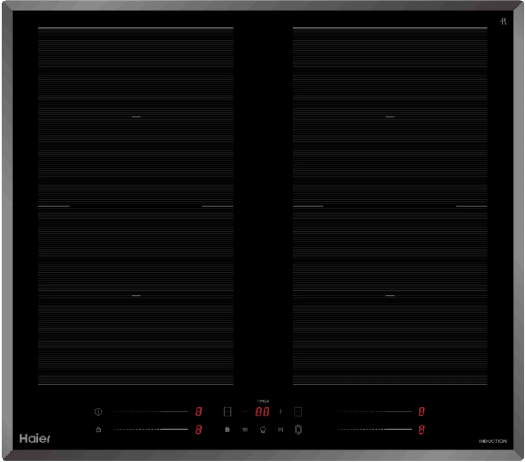Tap the red timer digits display
525x462 pixels.
262,412
